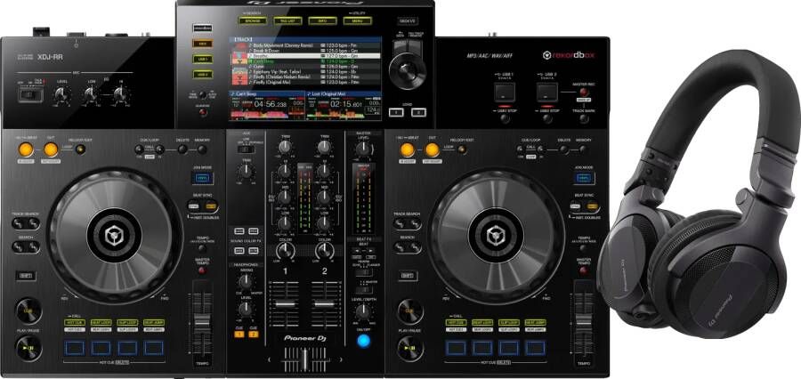Click the orange loop OUT button on left deck
The image size is (801, 379).
pyautogui.click(x=51, y=149)
